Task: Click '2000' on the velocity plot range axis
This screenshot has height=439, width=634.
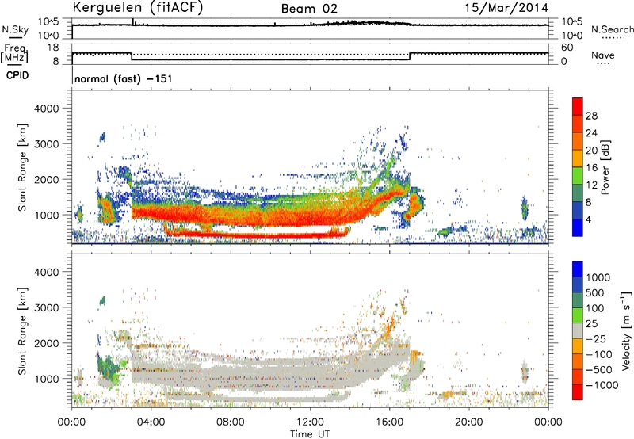Action: point(46,343)
